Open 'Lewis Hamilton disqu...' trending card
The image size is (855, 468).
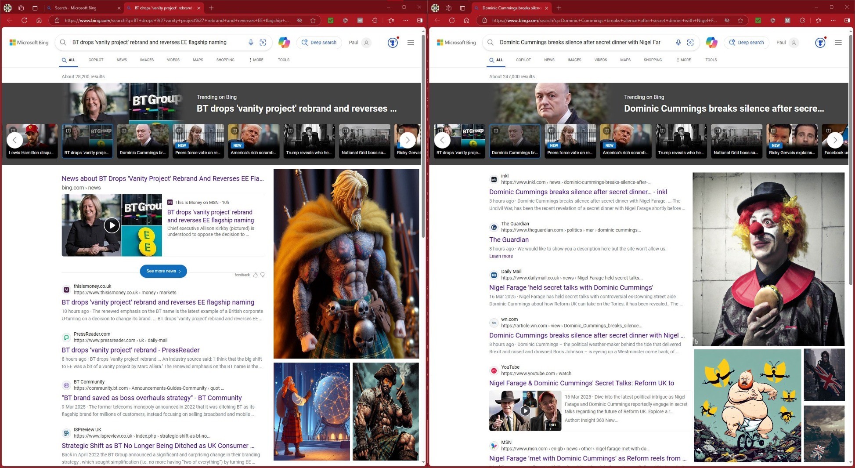click(32, 141)
